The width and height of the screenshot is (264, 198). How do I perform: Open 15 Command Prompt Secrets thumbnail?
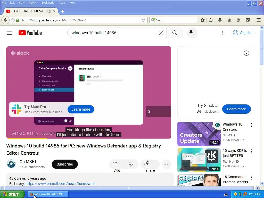pyautogui.click(x=199, y=180)
